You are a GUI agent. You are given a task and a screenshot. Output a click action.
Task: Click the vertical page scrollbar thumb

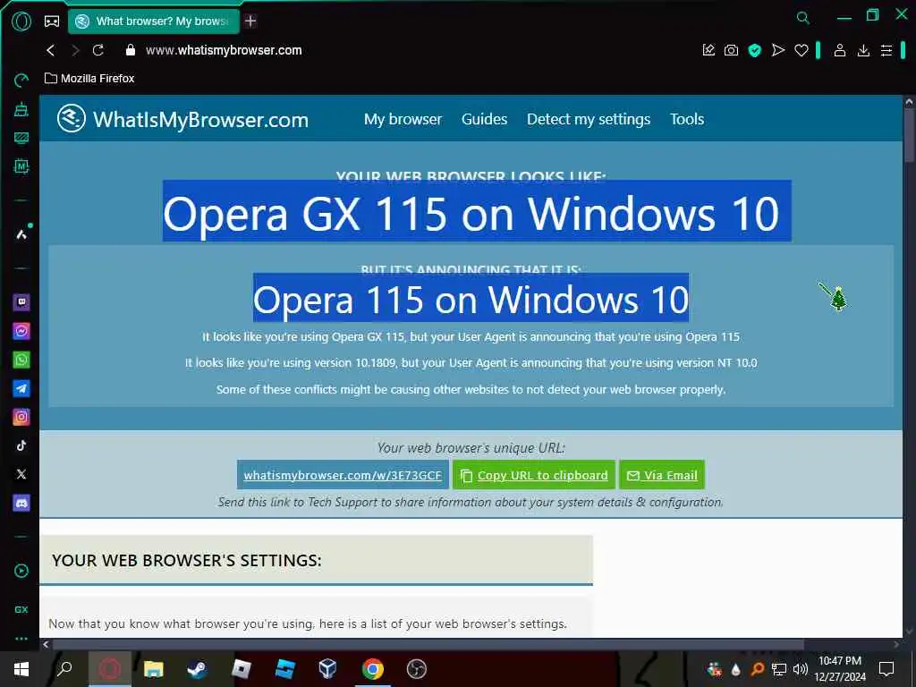(x=909, y=134)
